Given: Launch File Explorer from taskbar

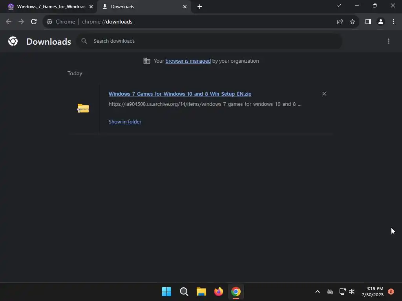Looking at the screenshot, I should coord(201,292).
